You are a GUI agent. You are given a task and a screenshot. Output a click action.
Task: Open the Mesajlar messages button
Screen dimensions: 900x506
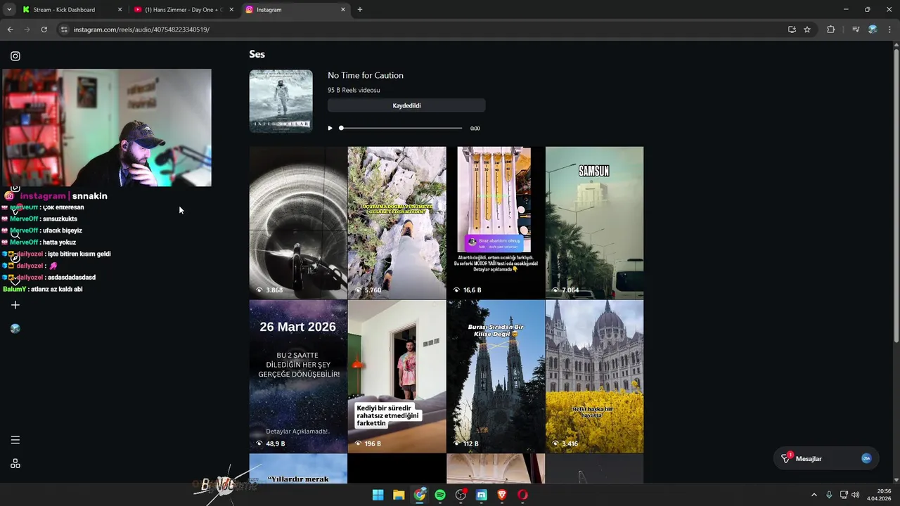(826, 458)
